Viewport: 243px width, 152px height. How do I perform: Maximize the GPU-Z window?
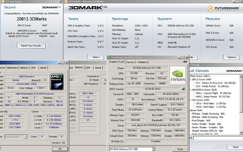(x=183, y=57)
